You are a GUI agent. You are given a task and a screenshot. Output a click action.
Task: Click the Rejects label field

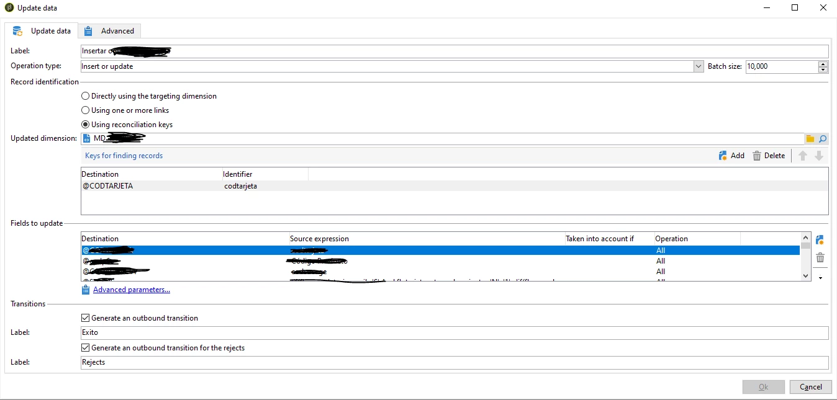tap(455, 363)
